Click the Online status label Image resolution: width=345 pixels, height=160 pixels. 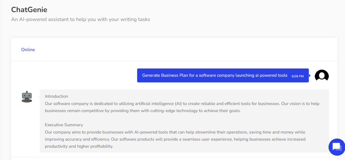pos(28,50)
